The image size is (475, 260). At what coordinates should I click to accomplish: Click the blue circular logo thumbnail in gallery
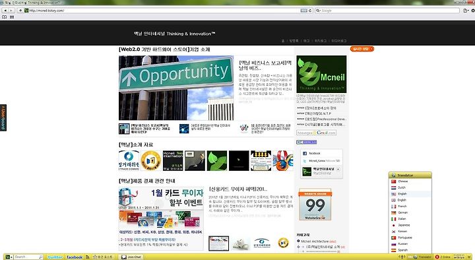tap(129, 160)
